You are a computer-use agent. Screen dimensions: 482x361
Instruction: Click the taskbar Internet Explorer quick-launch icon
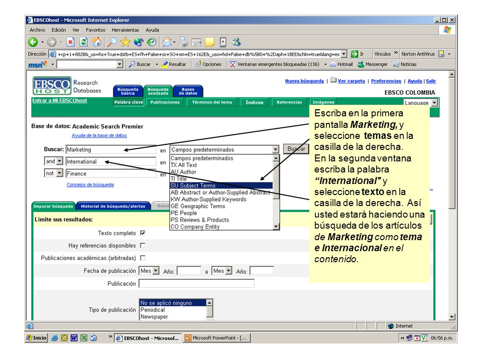pyautogui.click(x=54, y=338)
